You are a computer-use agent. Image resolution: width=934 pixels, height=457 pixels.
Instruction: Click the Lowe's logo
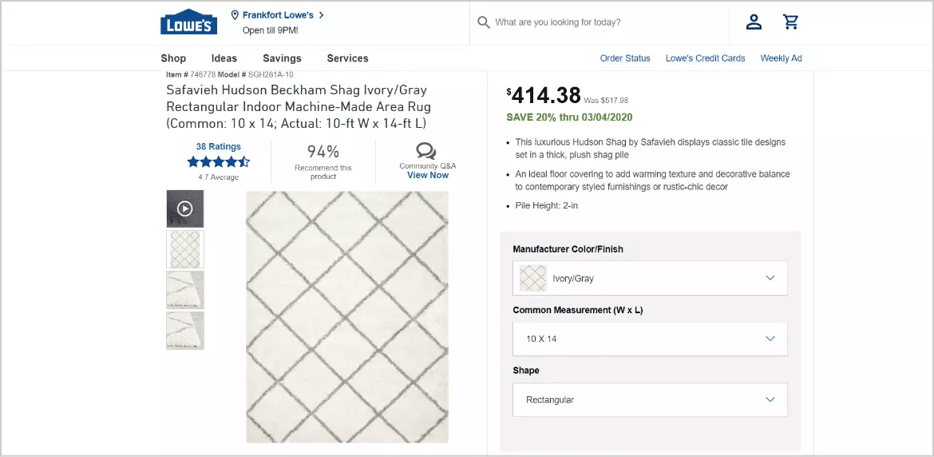point(189,22)
